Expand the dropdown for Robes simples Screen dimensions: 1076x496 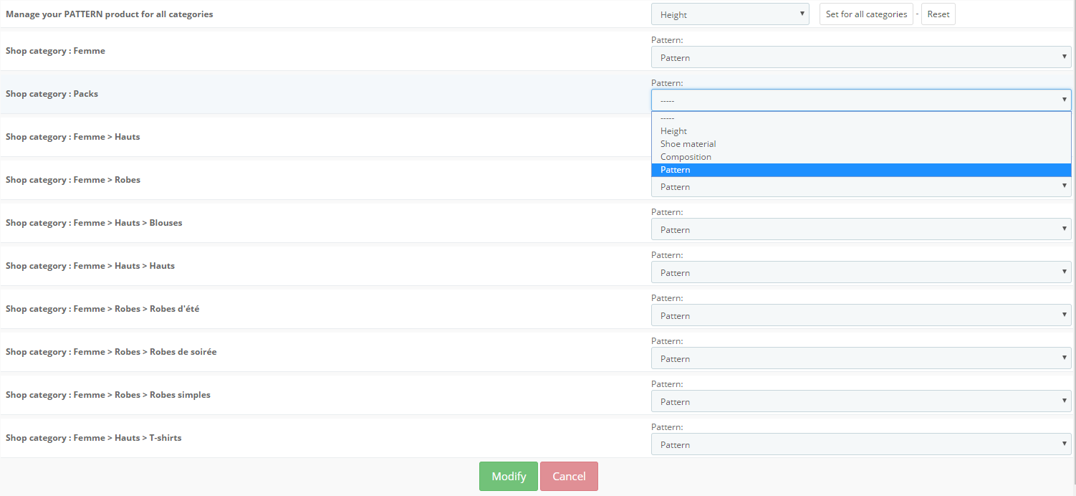tap(861, 401)
